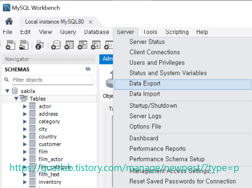Open the Help menu
This screenshot has height=188, width=252.
click(202, 32)
